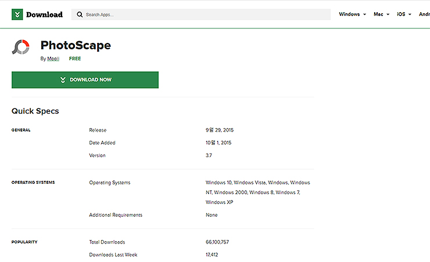Click the Download site title text
The width and height of the screenshot is (430, 262).
tap(44, 14)
